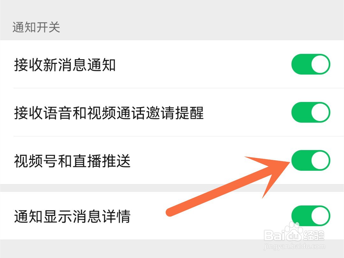Turn off 接收新消息通知 switch
This screenshot has height=258, width=344.
(x=311, y=64)
